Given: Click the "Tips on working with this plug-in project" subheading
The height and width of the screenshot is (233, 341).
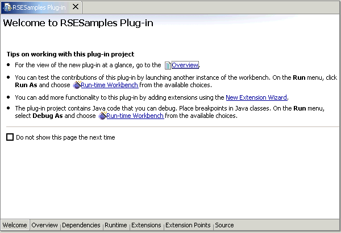Looking at the screenshot, I should [70, 54].
